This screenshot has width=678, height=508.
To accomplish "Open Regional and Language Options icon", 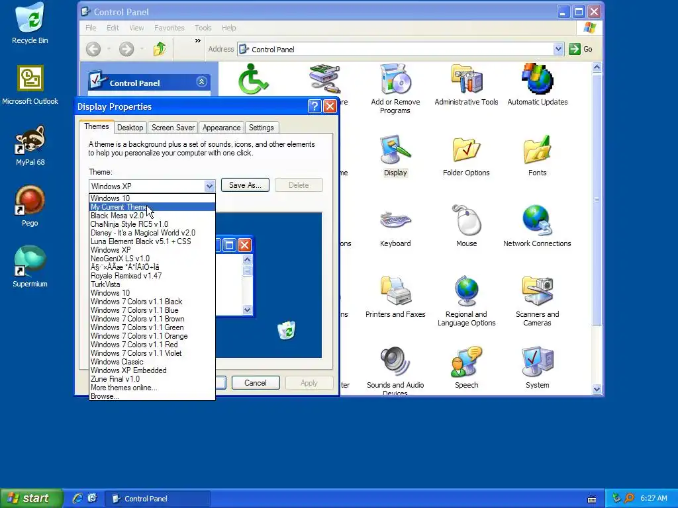I will 466,301.
